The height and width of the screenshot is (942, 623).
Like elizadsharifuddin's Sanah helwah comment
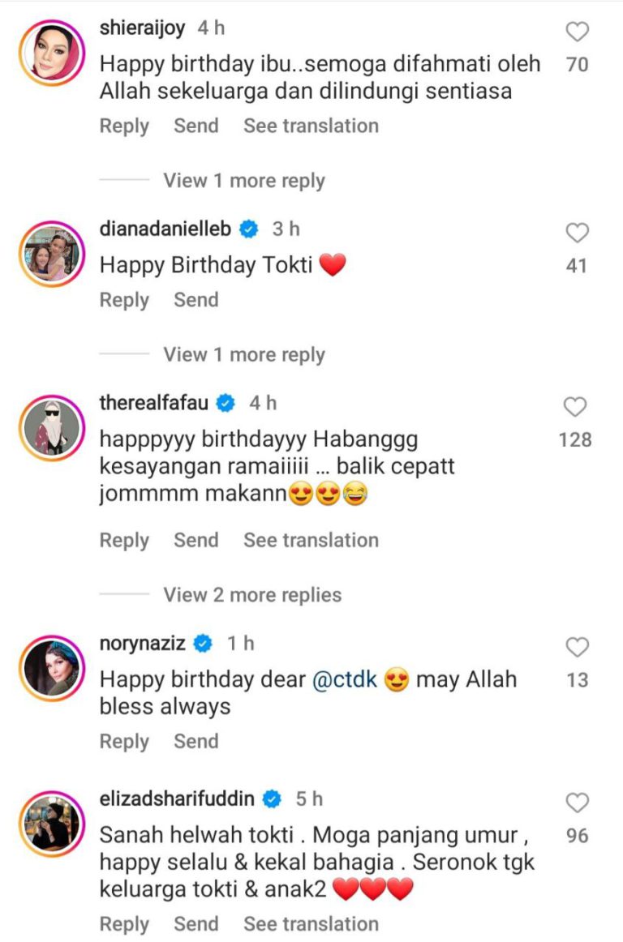577,803
